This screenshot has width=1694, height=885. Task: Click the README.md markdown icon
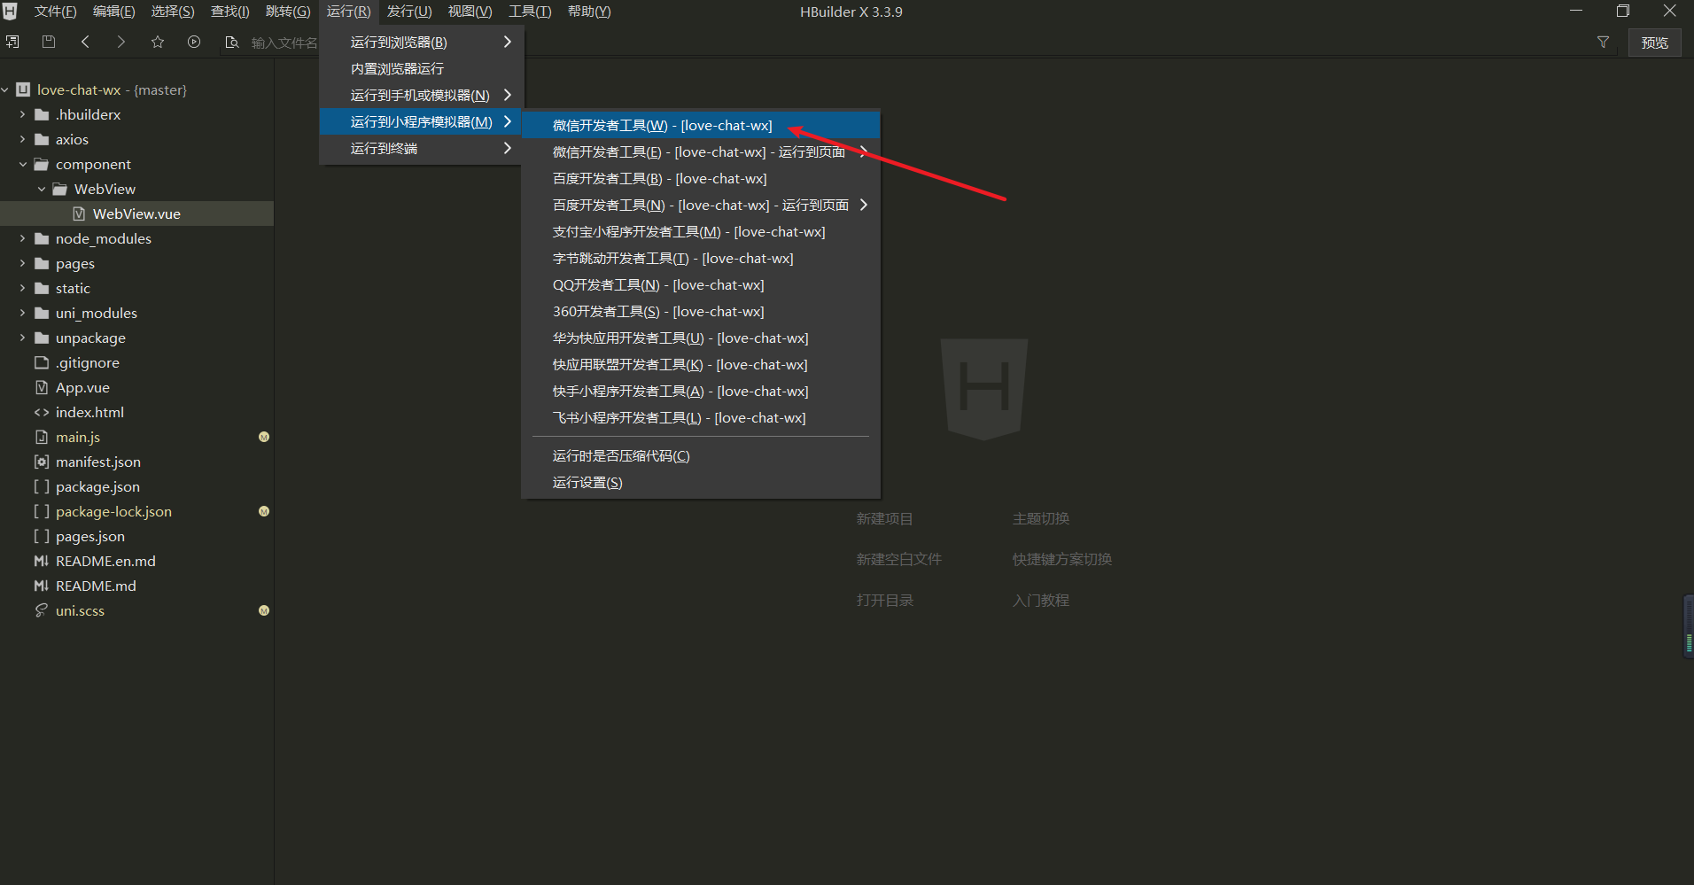coord(42,586)
